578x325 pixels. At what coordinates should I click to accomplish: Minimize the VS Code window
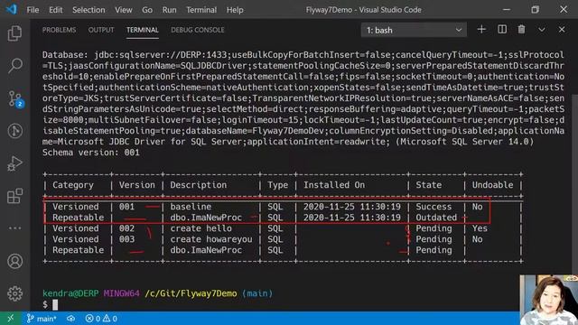507,10
